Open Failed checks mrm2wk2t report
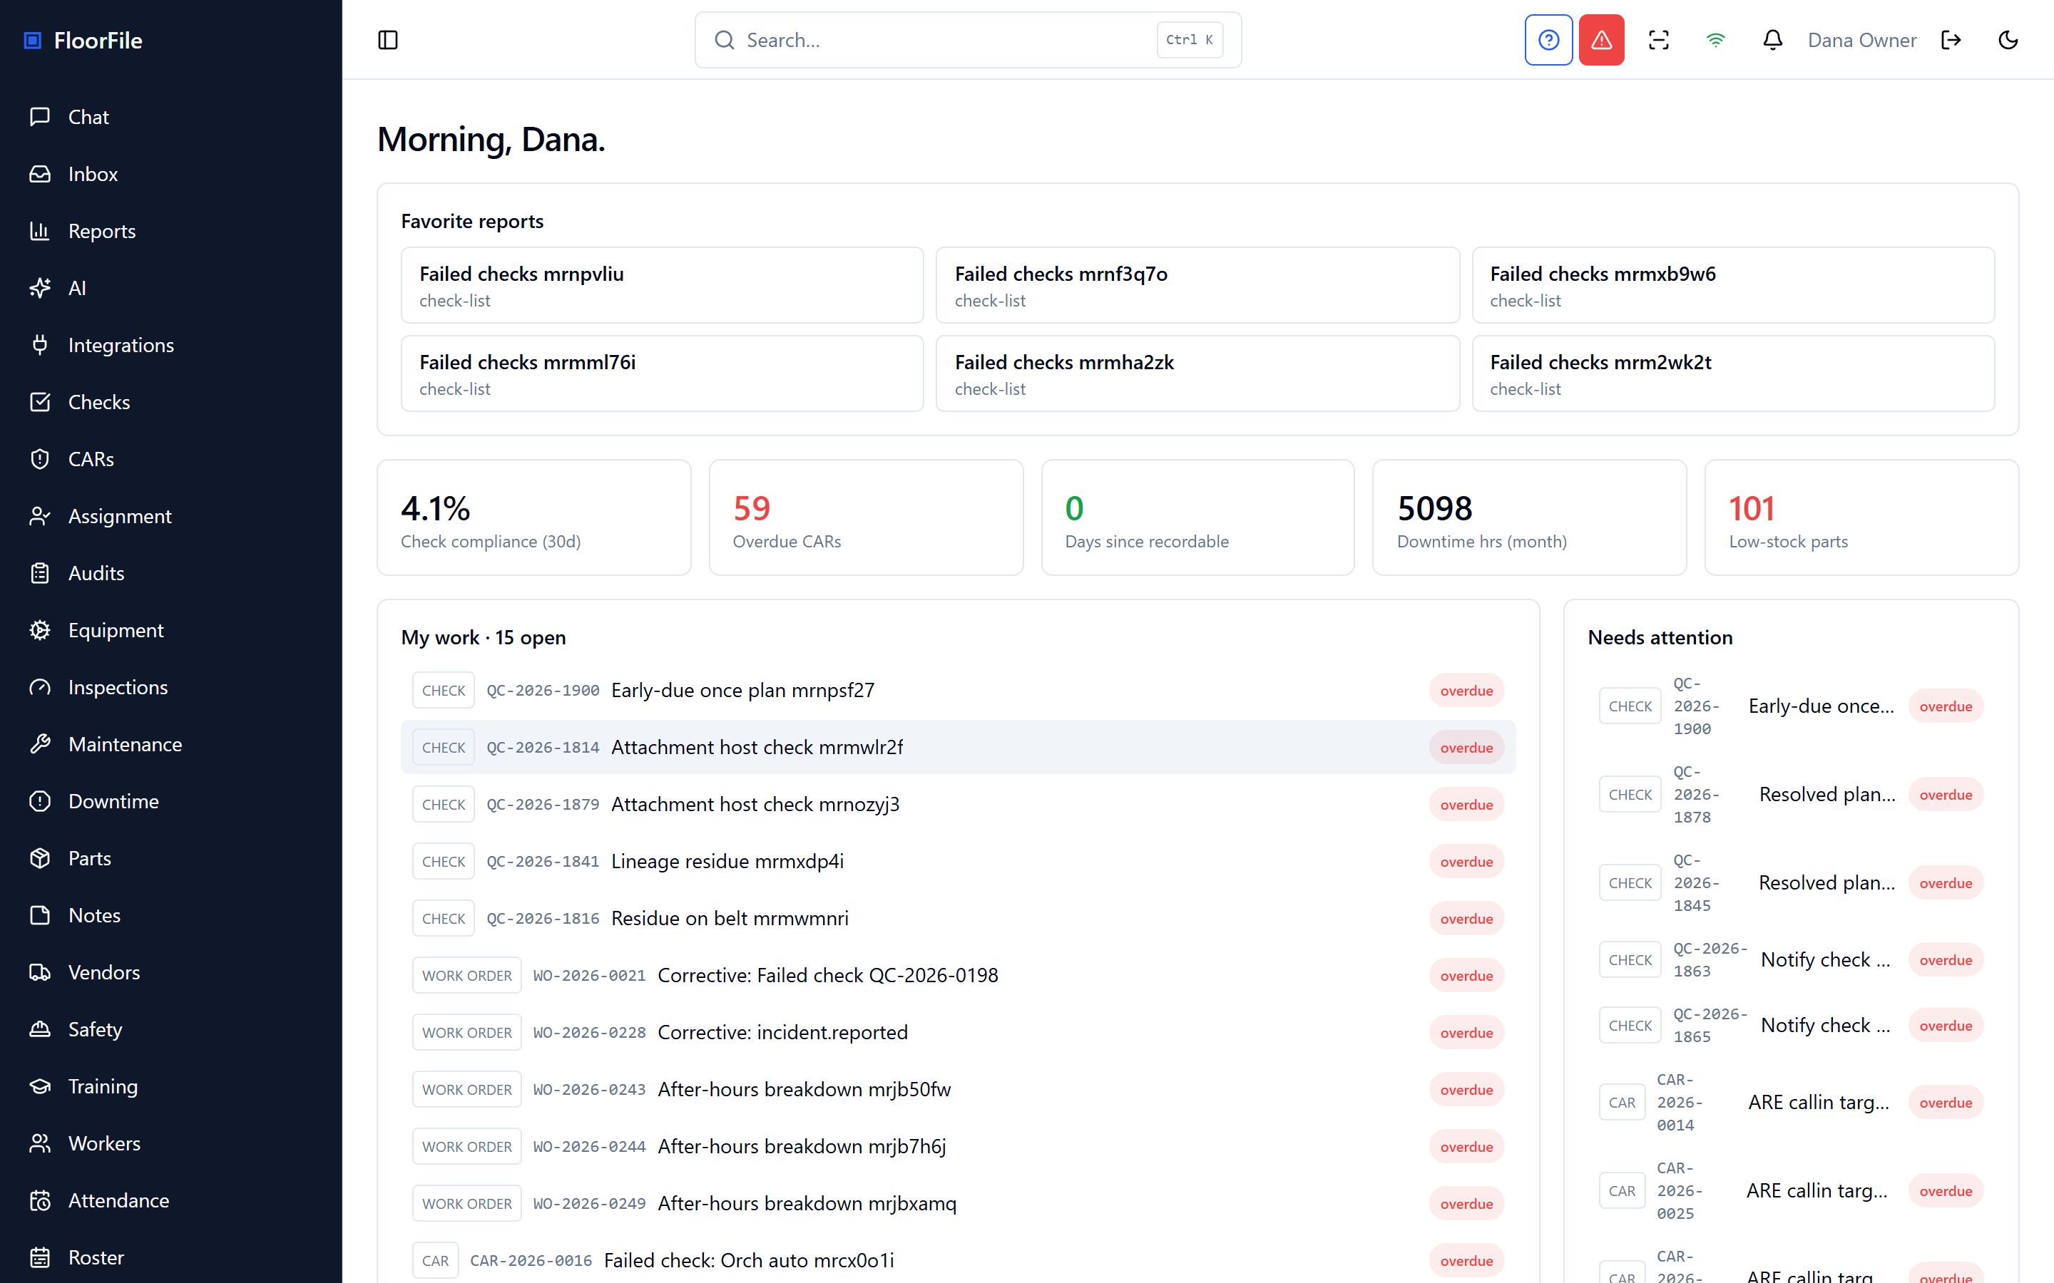The image size is (2054, 1283). click(1733, 373)
